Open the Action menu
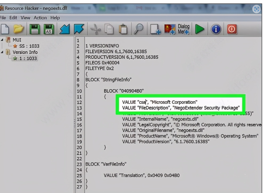This screenshot has width=264, height=193. (x=40, y=18)
